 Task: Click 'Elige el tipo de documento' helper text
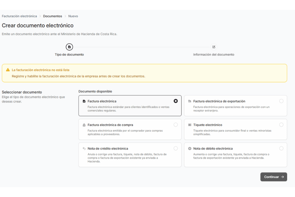(x=33, y=99)
